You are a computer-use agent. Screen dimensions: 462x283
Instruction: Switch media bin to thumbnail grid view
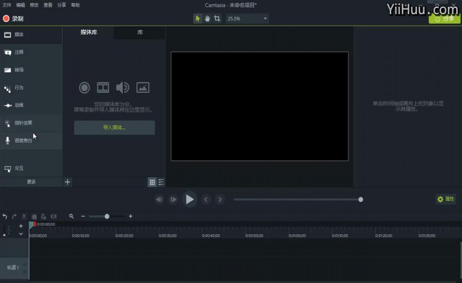pyautogui.click(x=152, y=182)
